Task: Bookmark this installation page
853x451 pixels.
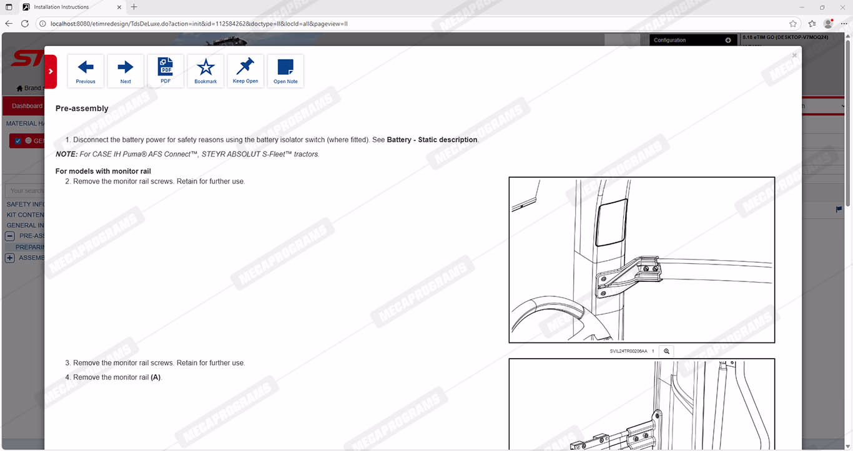Action: tap(205, 70)
